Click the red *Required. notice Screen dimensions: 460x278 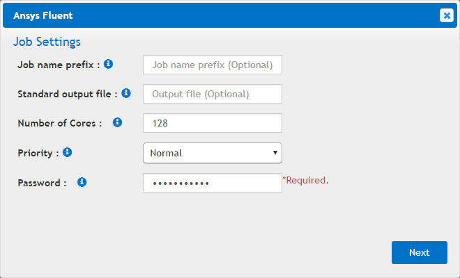coord(305,181)
